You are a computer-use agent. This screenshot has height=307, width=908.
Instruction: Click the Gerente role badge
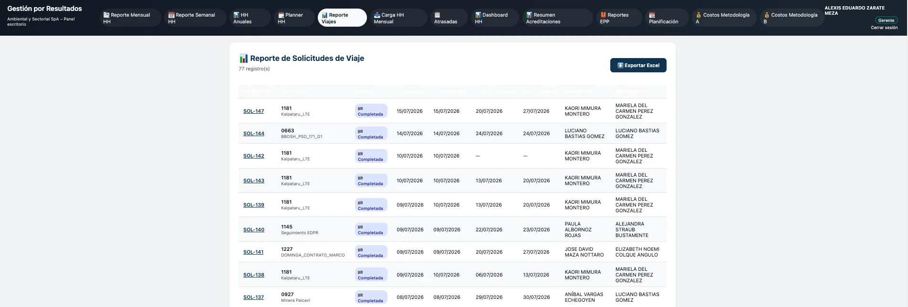pyautogui.click(x=886, y=20)
